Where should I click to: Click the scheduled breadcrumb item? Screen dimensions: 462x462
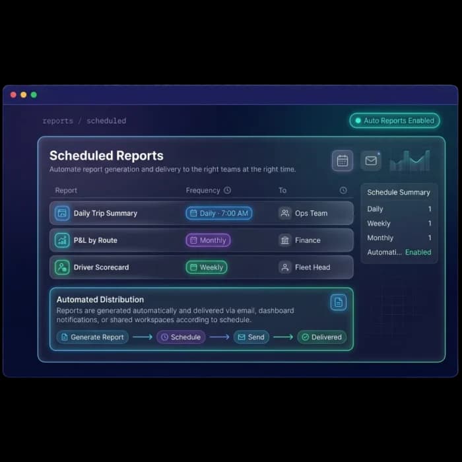106,121
